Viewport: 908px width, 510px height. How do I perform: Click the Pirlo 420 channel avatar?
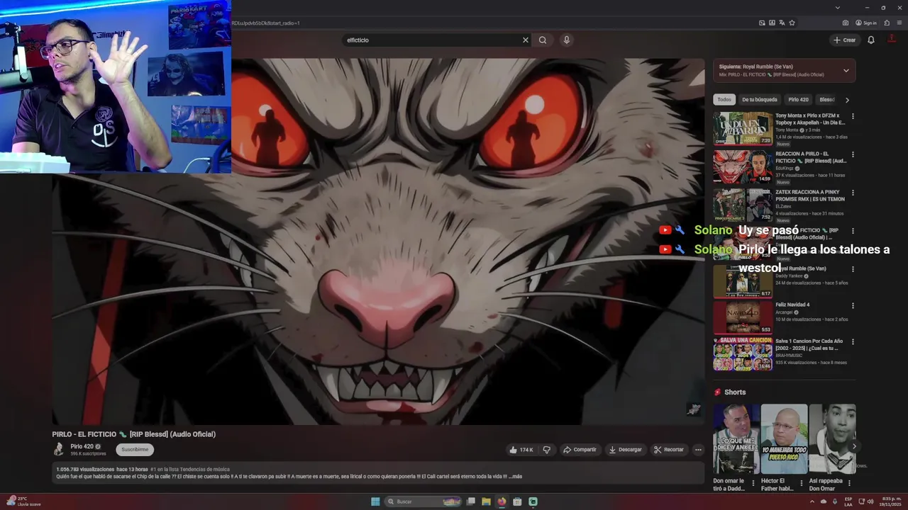(x=59, y=449)
